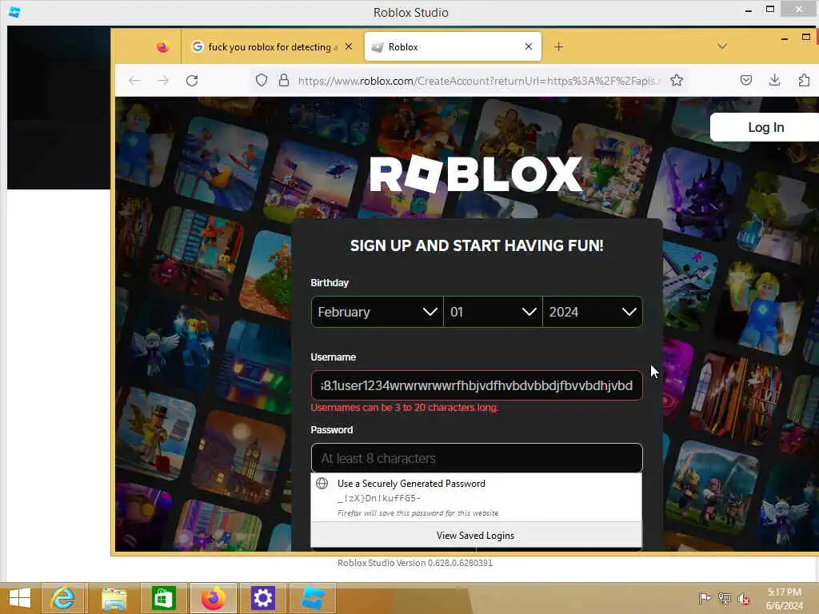Maximize the Firefox window
The width and height of the screenshot is (819, 614).
point(806,38)
